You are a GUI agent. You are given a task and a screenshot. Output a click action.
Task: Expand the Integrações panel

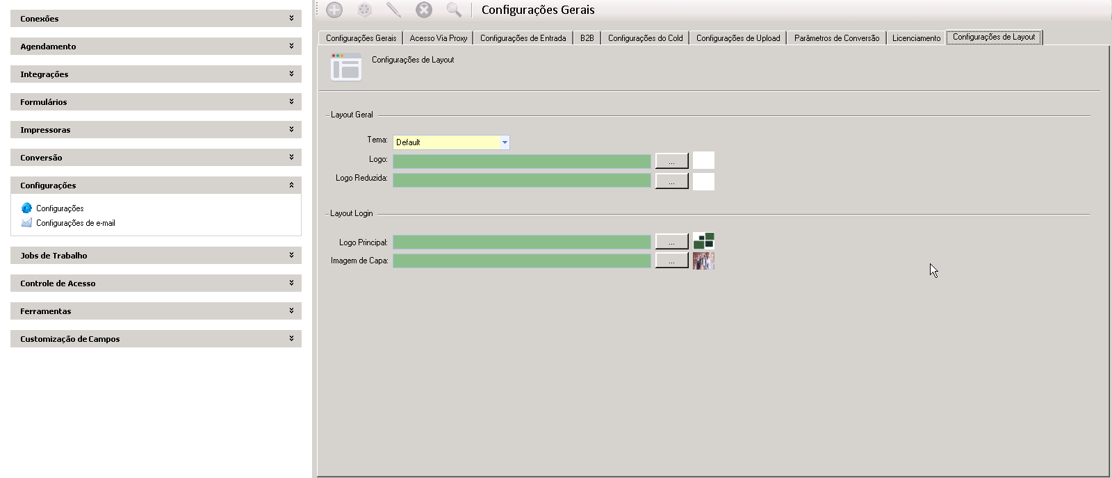point(156,74)
